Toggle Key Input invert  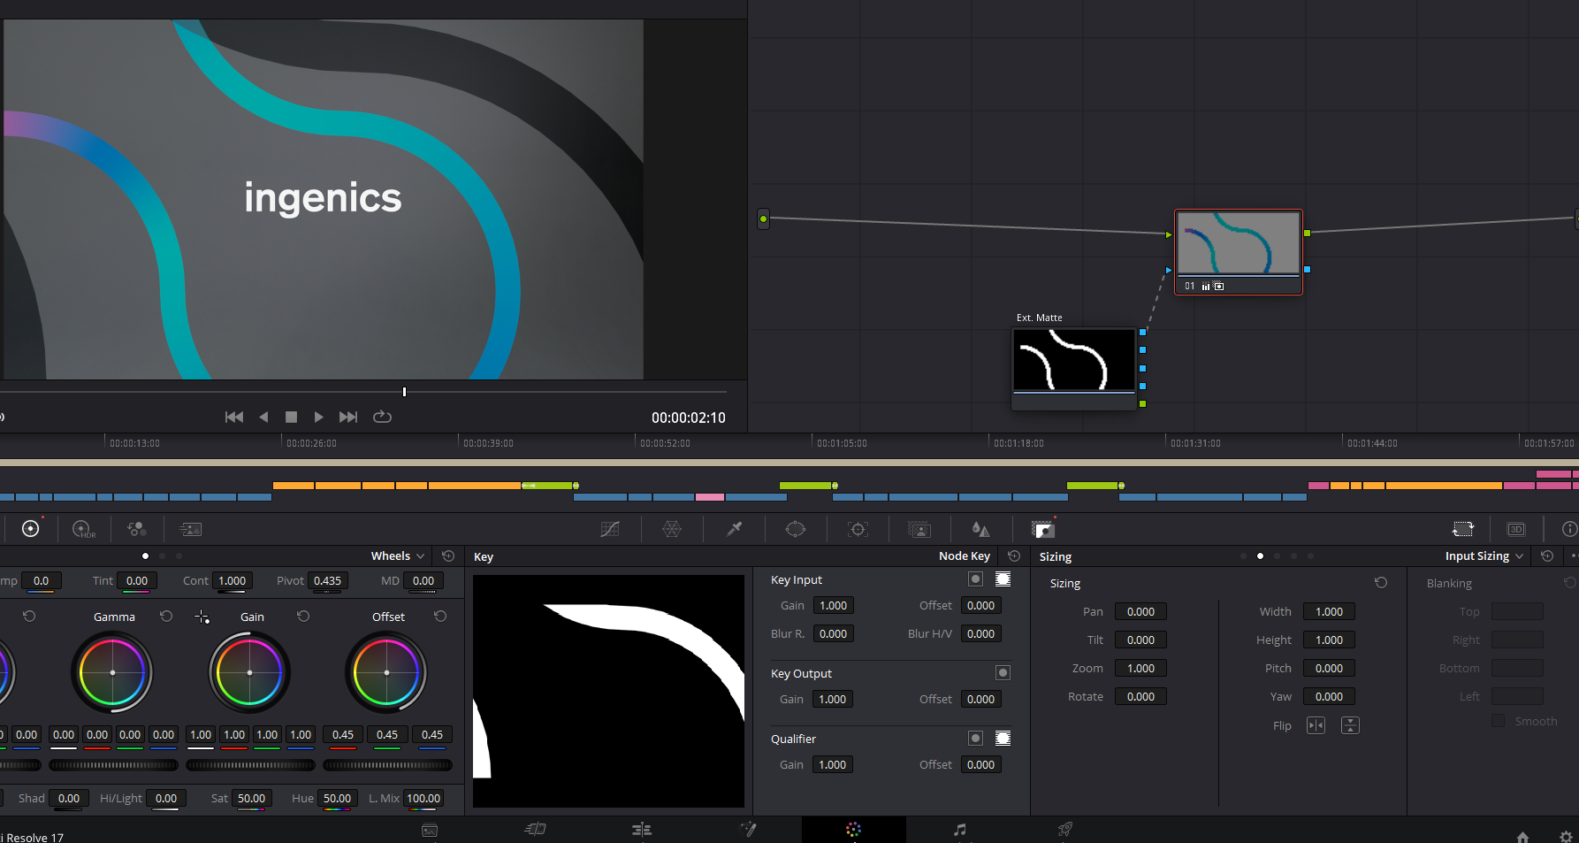[976, 579]
